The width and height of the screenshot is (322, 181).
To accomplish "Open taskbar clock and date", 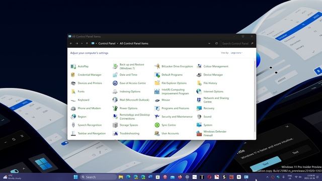I will tap(309, 177).
